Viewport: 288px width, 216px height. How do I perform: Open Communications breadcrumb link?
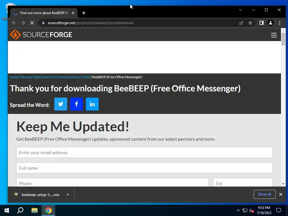tap(67, 77)
